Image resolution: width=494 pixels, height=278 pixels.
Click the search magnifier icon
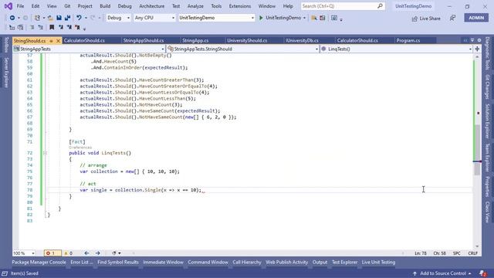click(380, 6)
